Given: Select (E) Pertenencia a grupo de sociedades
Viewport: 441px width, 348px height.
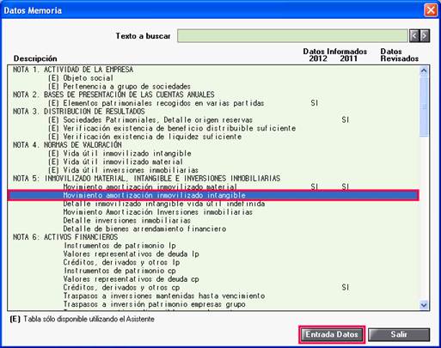Looking at the screenshot, I should (213, 86).
